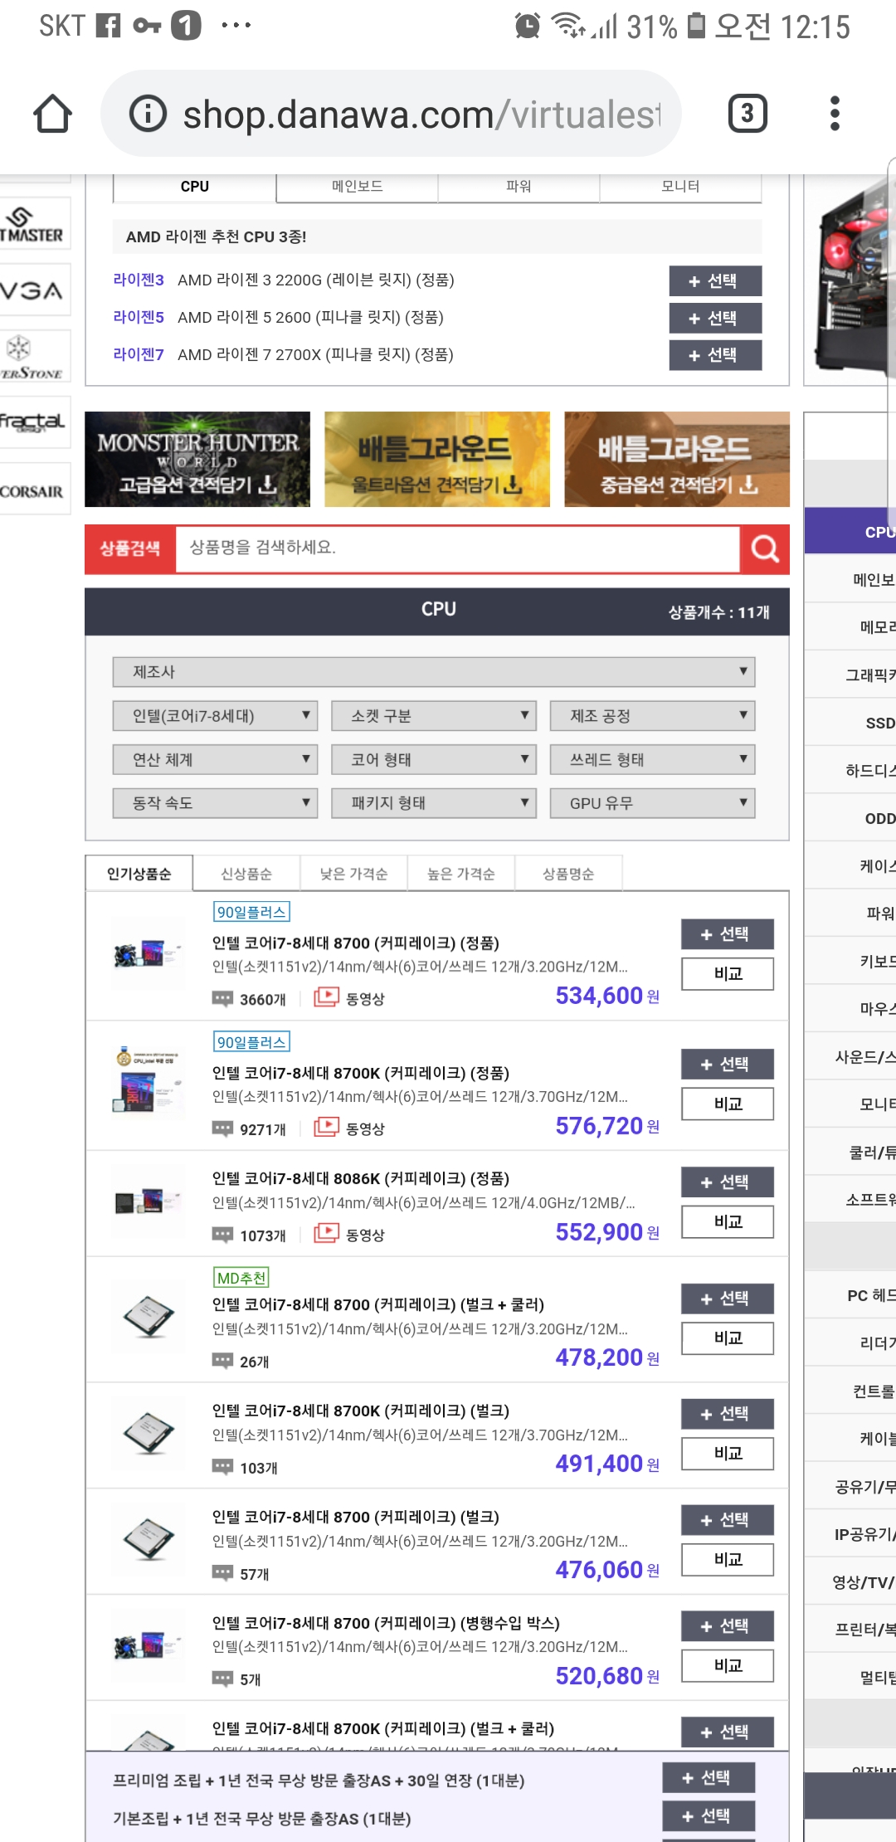Click the 상품명 search input field
The width and height of the screenshot is (896, 1842).
456,548
